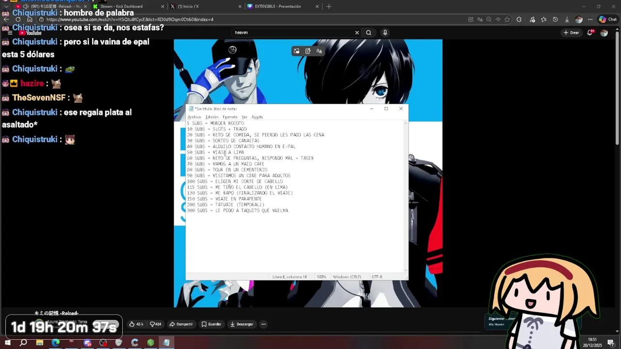This screenshot has width=621, height=349.
Task: Open the YouTube account avatar menu
Action: 604,32
